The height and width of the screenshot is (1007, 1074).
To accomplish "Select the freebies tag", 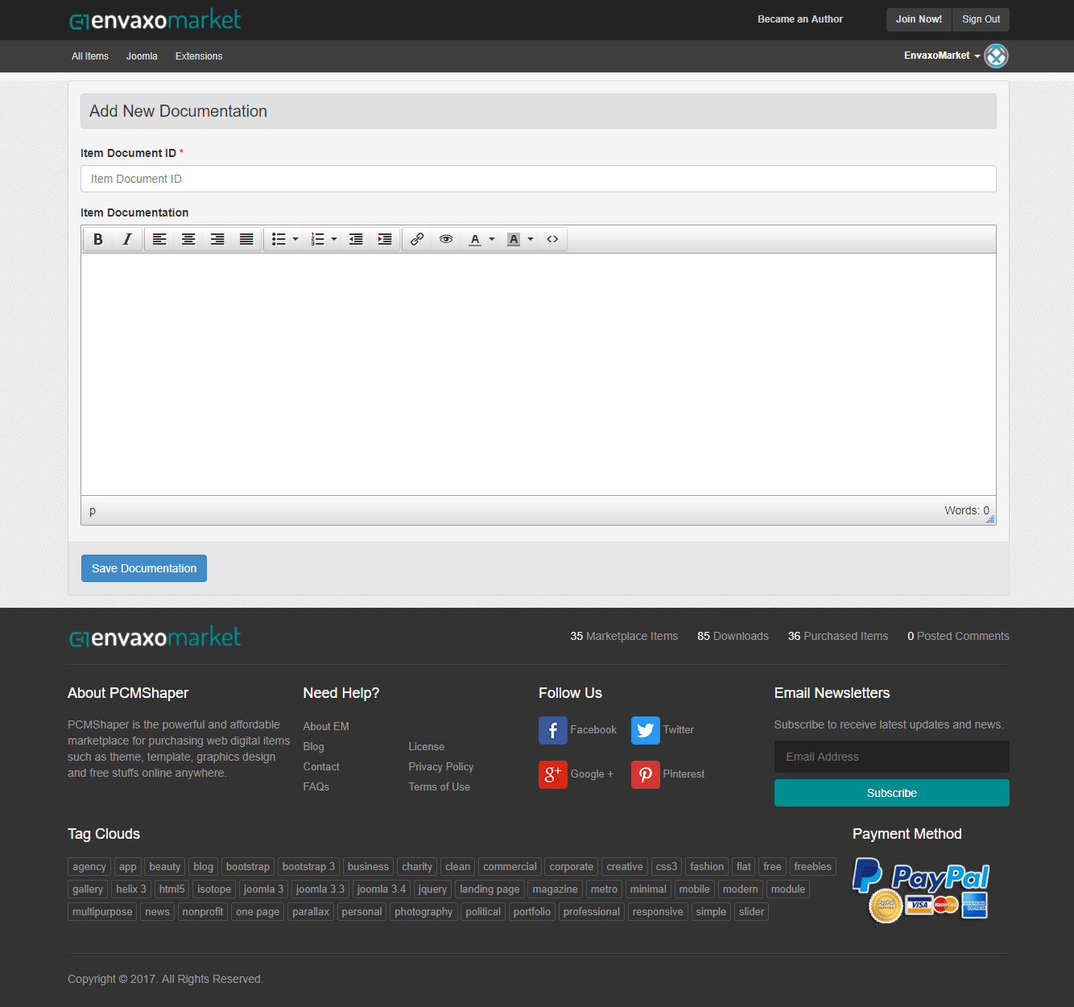I will click(x=812, y=867).
